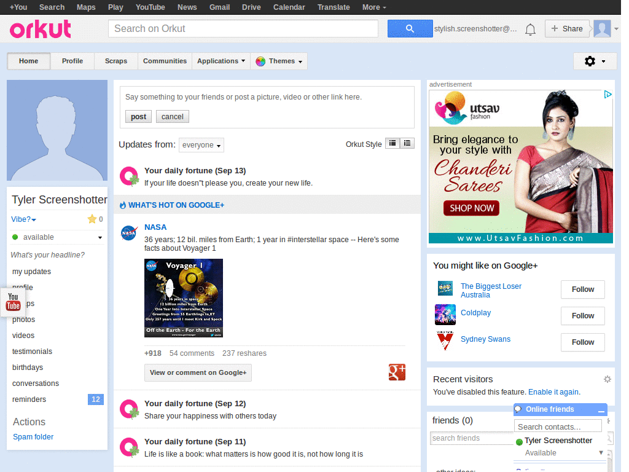Open the Spam folder link
The height and width of the screenshot is (472, 629).
click(x=33, y=437)
